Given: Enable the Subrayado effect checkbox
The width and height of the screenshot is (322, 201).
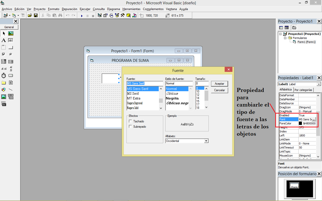Looking at the screenshot, I should tap(130, 126).
